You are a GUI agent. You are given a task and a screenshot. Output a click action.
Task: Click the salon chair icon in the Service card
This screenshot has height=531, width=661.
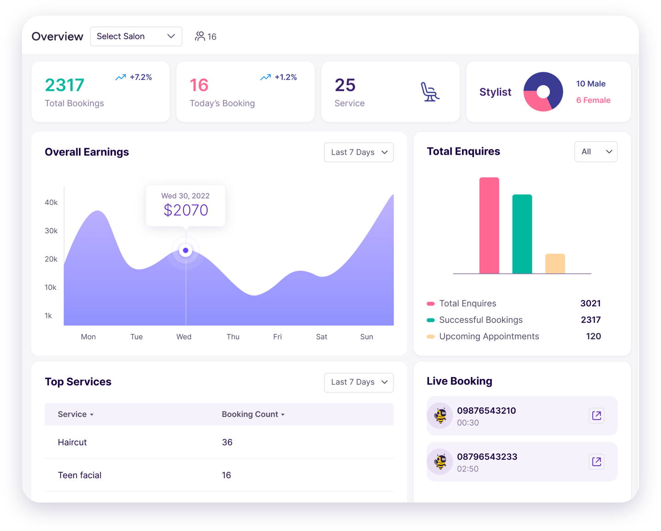tap(430, 92)
